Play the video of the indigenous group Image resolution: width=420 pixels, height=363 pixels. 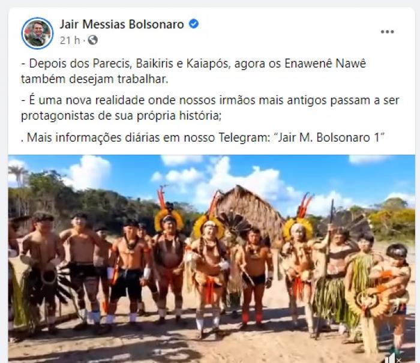click(x=212, y=259)
